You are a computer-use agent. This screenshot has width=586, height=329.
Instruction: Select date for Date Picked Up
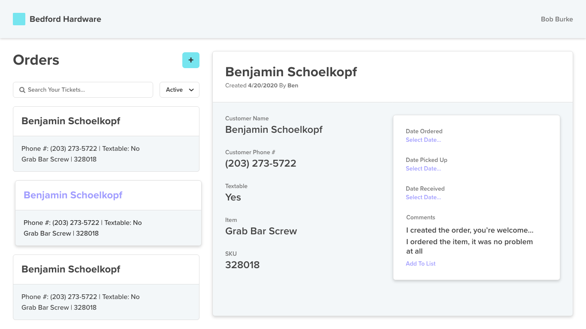(x=423, y=169)
